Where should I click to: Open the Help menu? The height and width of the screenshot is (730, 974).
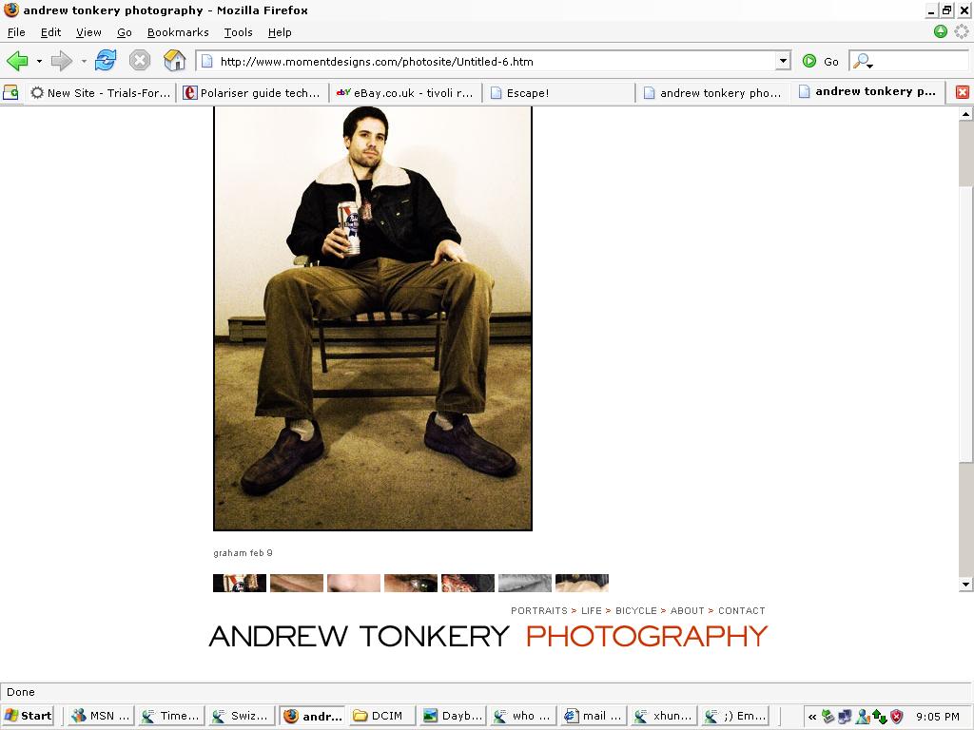280,32
